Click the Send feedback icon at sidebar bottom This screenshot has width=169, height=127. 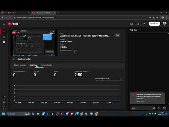tap(4, 108)
